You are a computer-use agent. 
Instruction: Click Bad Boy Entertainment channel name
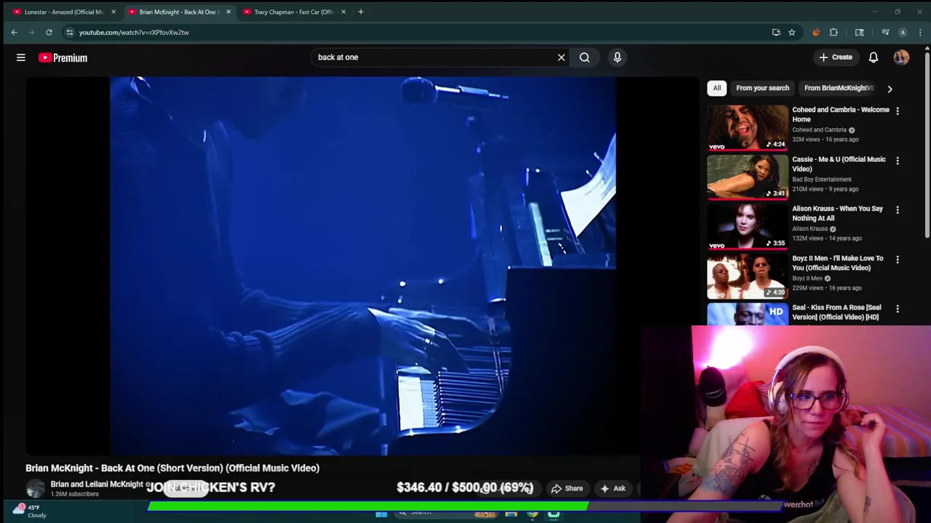821,179
